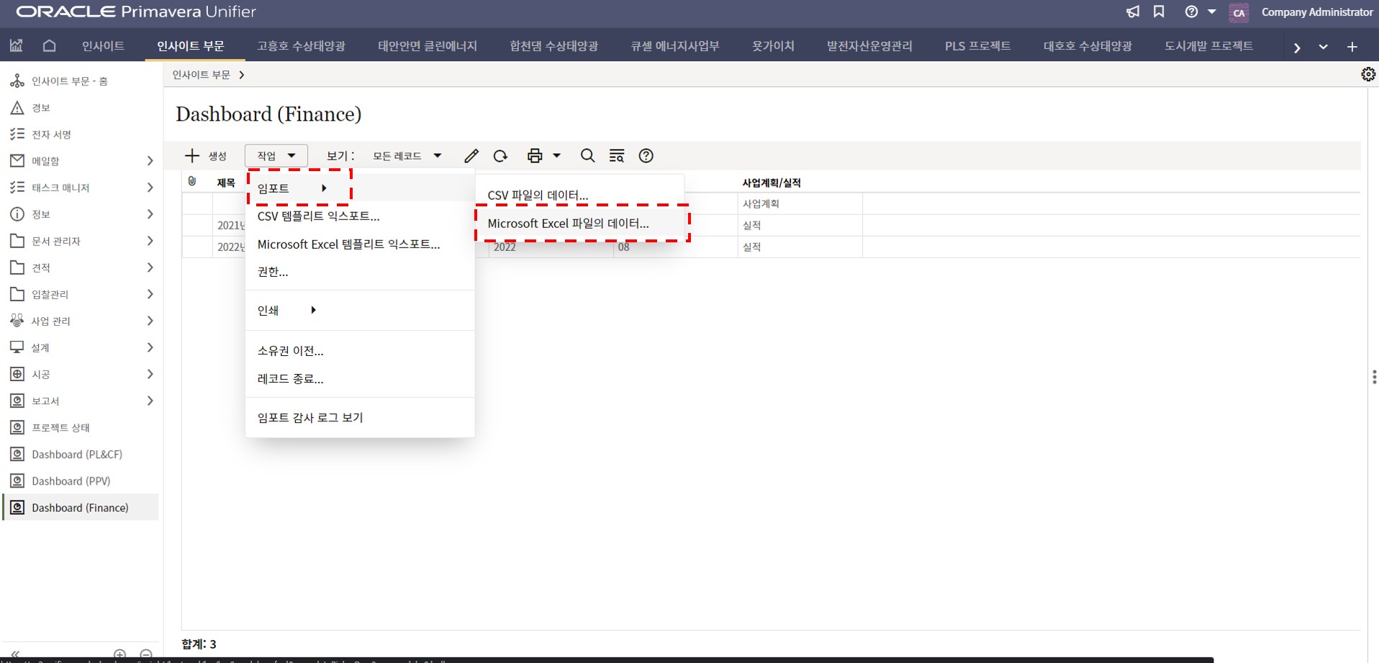Open the find-on-page list icon
The height and width of the screenshot is (663, 1379).
pos(617,156)
